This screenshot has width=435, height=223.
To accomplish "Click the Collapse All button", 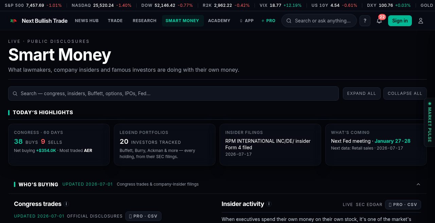I will (x=405, y=93).
